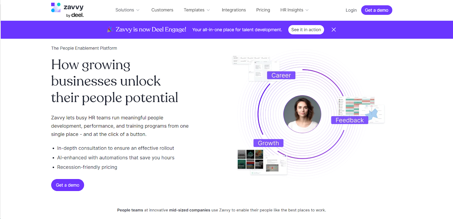Click the Login link
The width and height of the screenshot is (453, 219).
(351, 10)
